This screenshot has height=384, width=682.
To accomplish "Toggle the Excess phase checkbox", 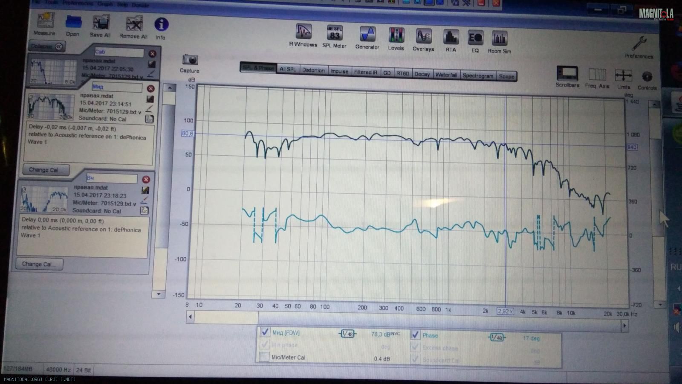I will tap(415, 347).
